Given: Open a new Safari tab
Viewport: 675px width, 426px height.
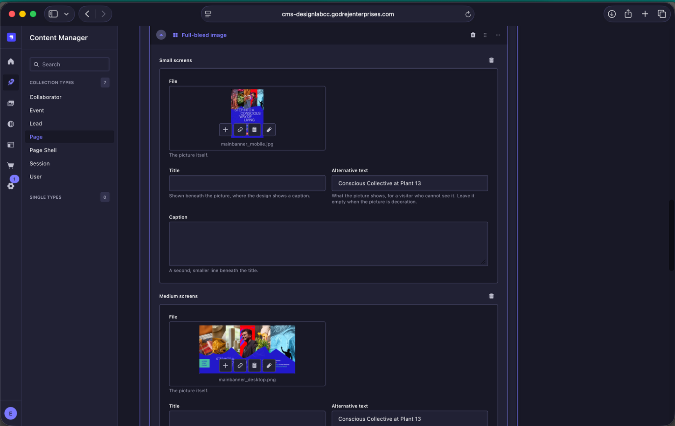Looking at the screenshot, I should click(645, 14).
